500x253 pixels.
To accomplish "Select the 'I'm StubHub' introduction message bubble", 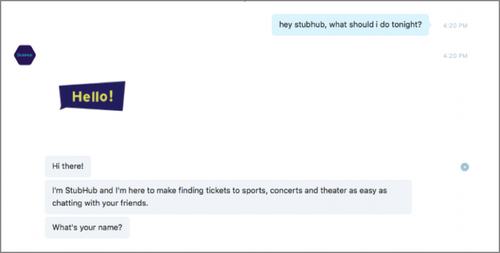I will 228,197.
